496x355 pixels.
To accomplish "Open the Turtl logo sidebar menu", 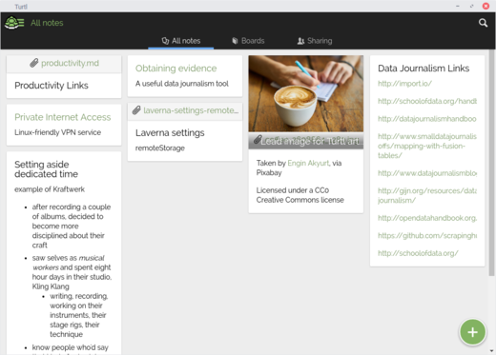I will tap(14, 23).
